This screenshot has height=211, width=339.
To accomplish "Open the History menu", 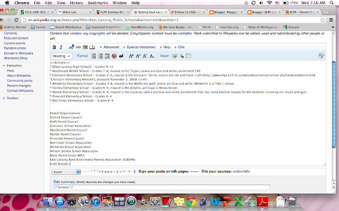I will coord(76,3).
